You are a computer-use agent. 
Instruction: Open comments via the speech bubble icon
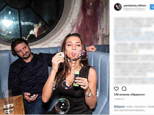click(124, 88)
